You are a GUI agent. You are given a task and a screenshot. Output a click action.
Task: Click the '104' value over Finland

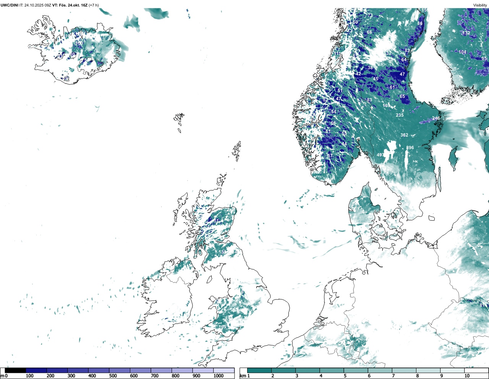coord(463,52)
